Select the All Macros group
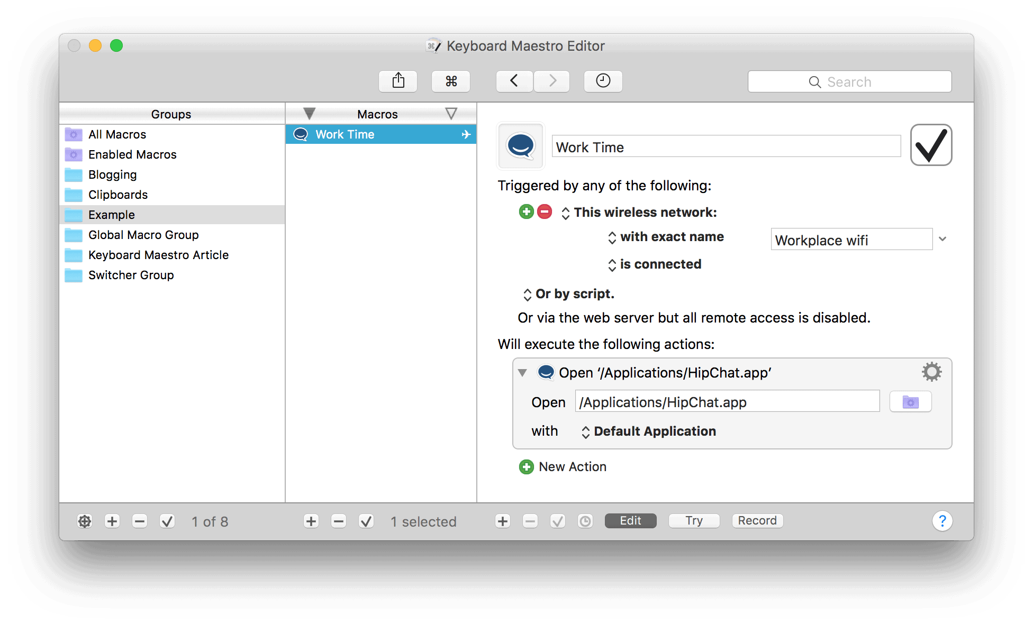This screenshot has width=1033, height=625. pos(172,134)
